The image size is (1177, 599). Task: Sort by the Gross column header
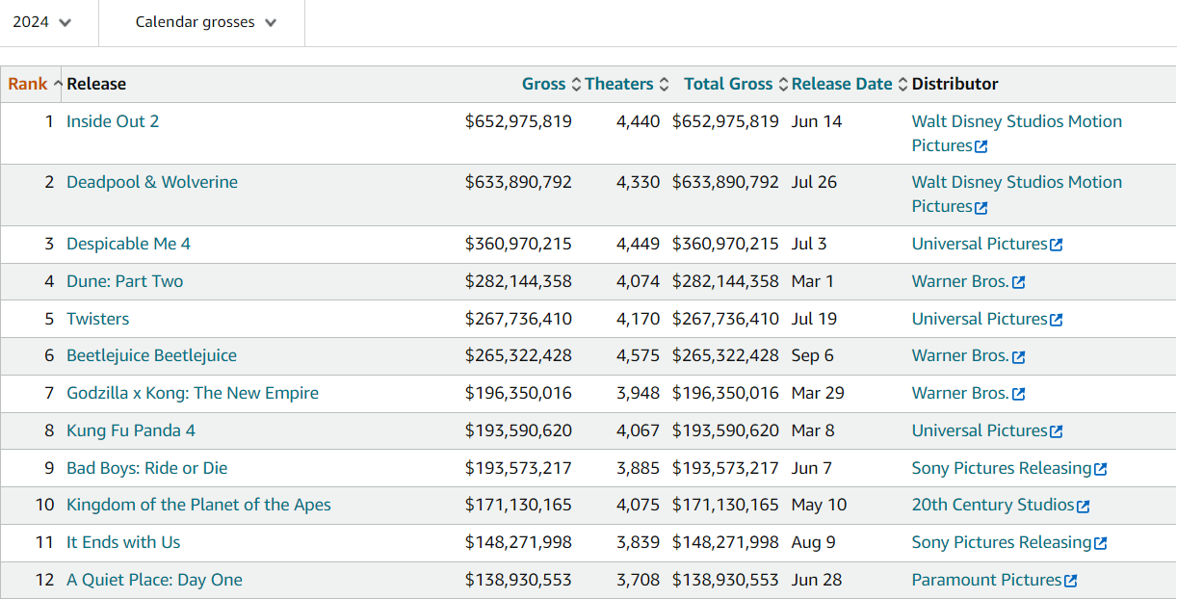(552, 84)
